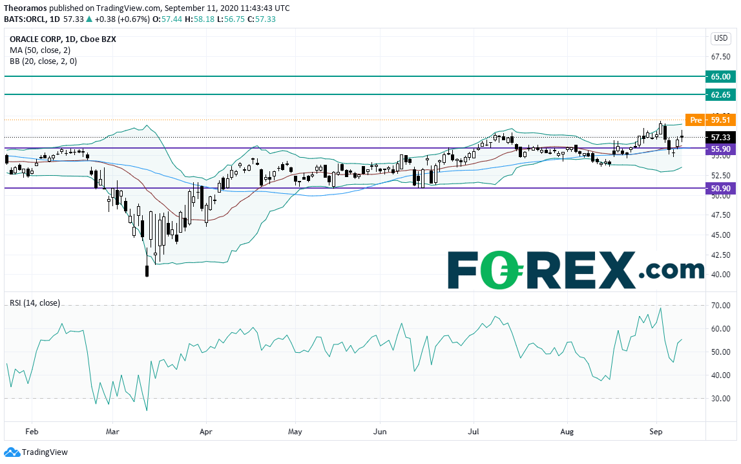Click the BATS:ORCL symbol text
The width and height of the screenshot is (741, 464).
(25, 19)
